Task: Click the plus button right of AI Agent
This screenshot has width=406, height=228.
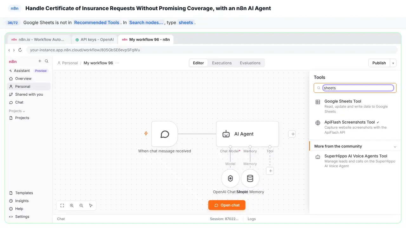Action: click(293, 134)
